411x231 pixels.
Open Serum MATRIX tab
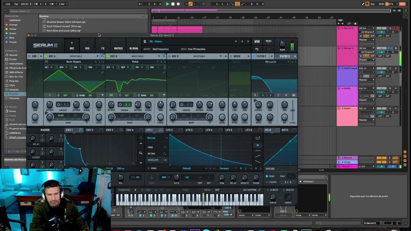pos(118,46)
